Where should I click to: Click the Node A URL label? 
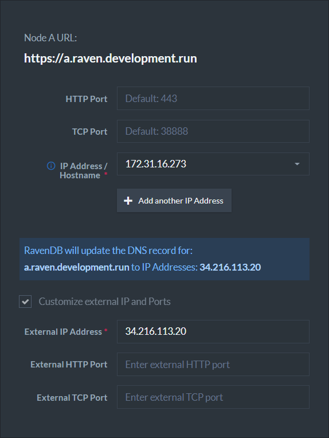pos(50,38)
